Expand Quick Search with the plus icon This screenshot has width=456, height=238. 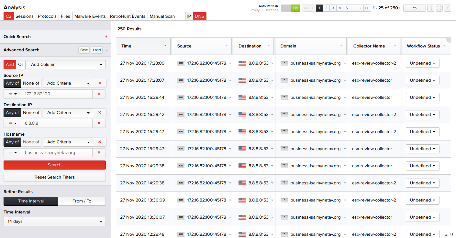[106, 37]
